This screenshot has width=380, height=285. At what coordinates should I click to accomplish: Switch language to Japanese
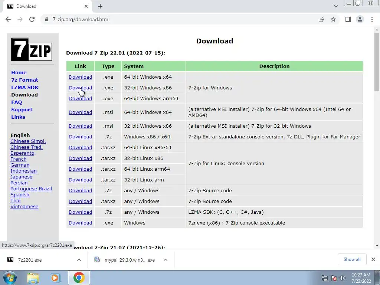coord(21,177)
